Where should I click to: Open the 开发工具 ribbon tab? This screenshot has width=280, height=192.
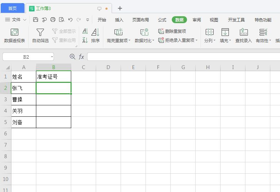(x=236, y=20)
